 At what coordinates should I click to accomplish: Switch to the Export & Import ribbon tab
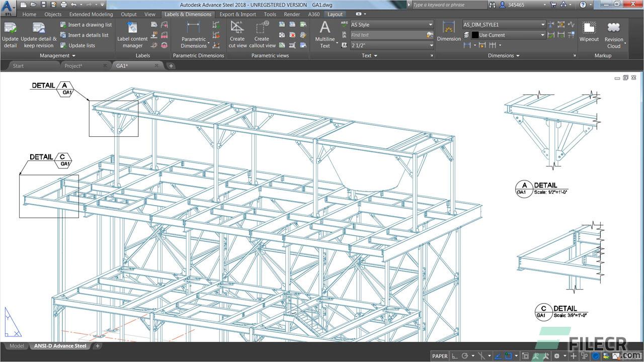pos(237,14)
